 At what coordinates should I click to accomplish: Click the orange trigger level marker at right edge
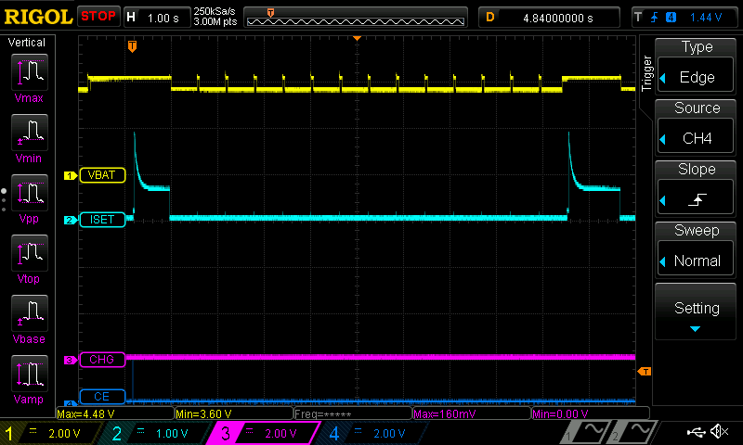tap(645, 371)
